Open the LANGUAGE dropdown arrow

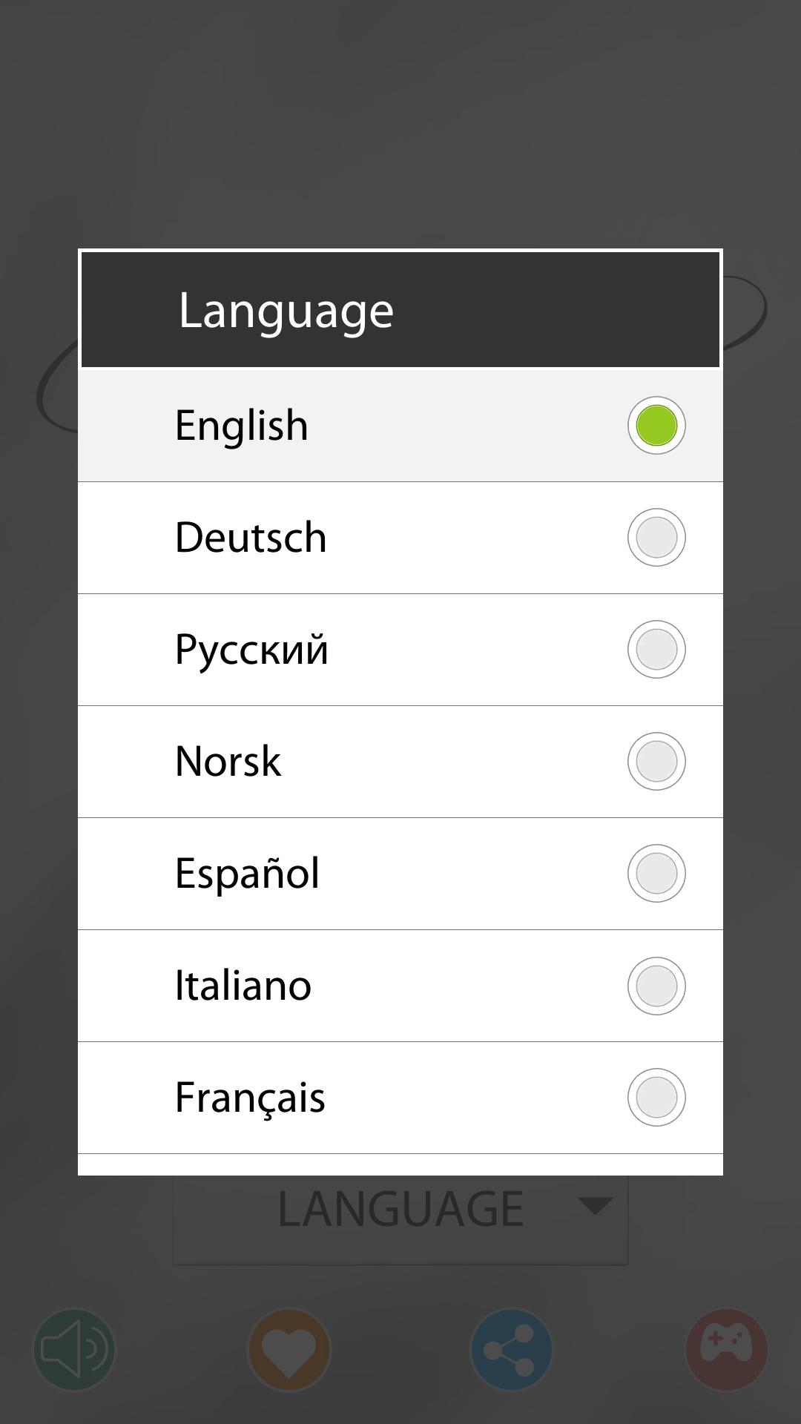(594, 1207)
